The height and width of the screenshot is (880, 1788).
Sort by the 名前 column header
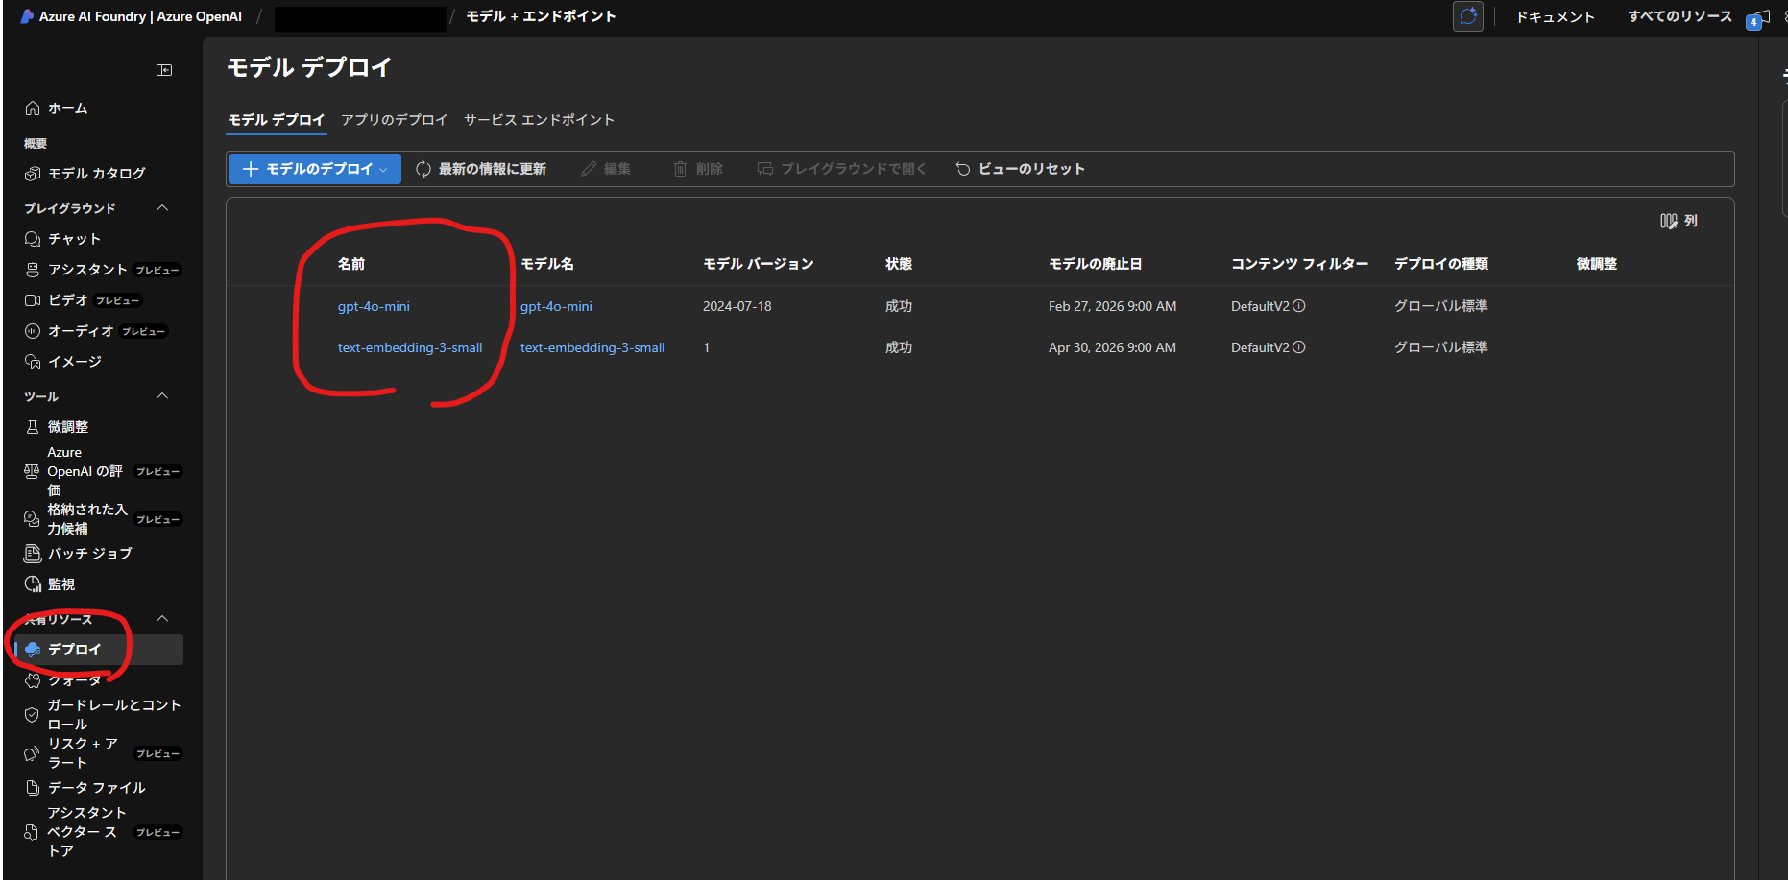pos(351,264)
